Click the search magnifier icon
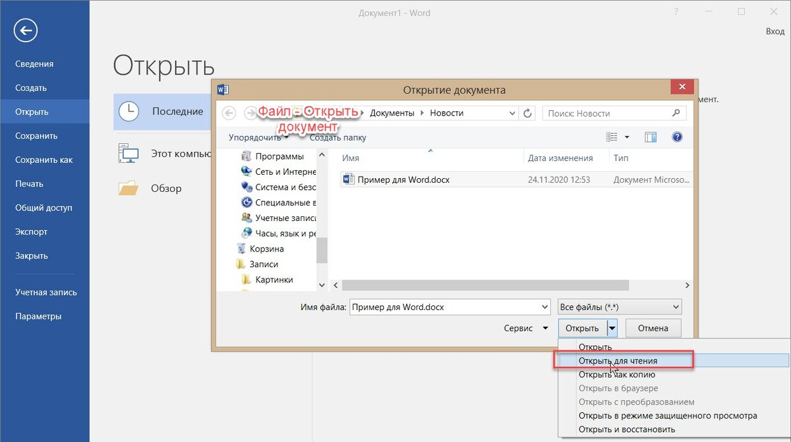791x442 pixels. (676, 113)
